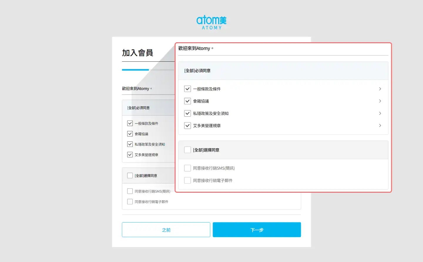Click the [全部]必須同意 header in enlarged panel
This screenshot has height=262, width=423.
click(x=197, y=71)
